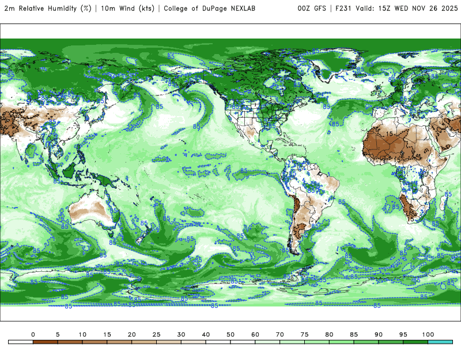Click the "F231 Valid: 15Z WED NOV 26 2025" text
The image size is (461, 345).
pyautogui.click(x=396, y=9)
